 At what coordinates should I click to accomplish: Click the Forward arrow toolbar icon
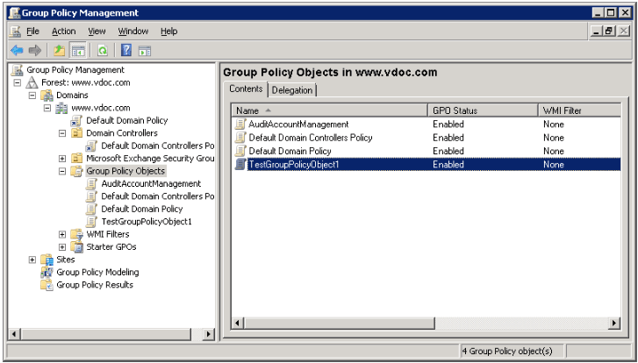tap(35, 50)
